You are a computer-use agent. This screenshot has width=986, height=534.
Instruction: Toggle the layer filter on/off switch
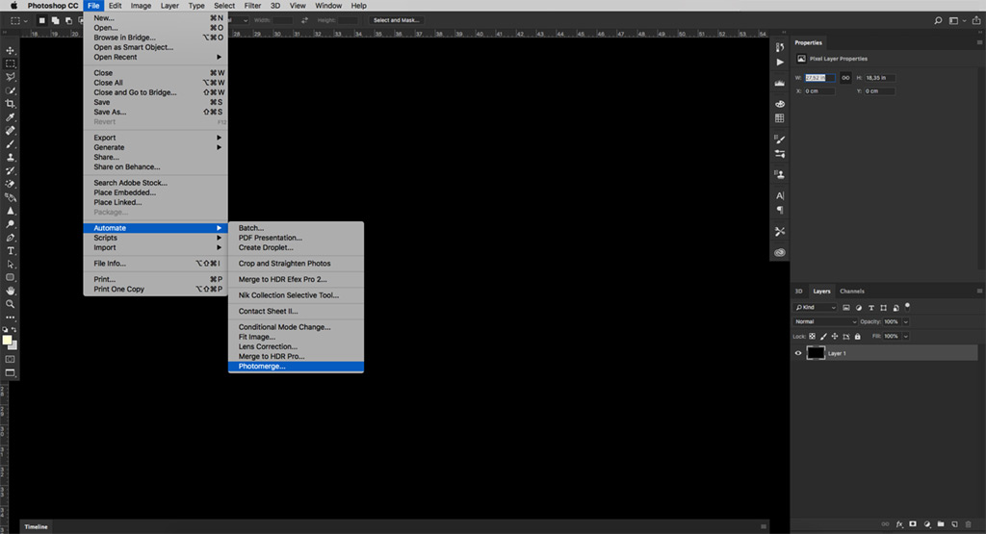pyautogui.click(x=907, y=305)
